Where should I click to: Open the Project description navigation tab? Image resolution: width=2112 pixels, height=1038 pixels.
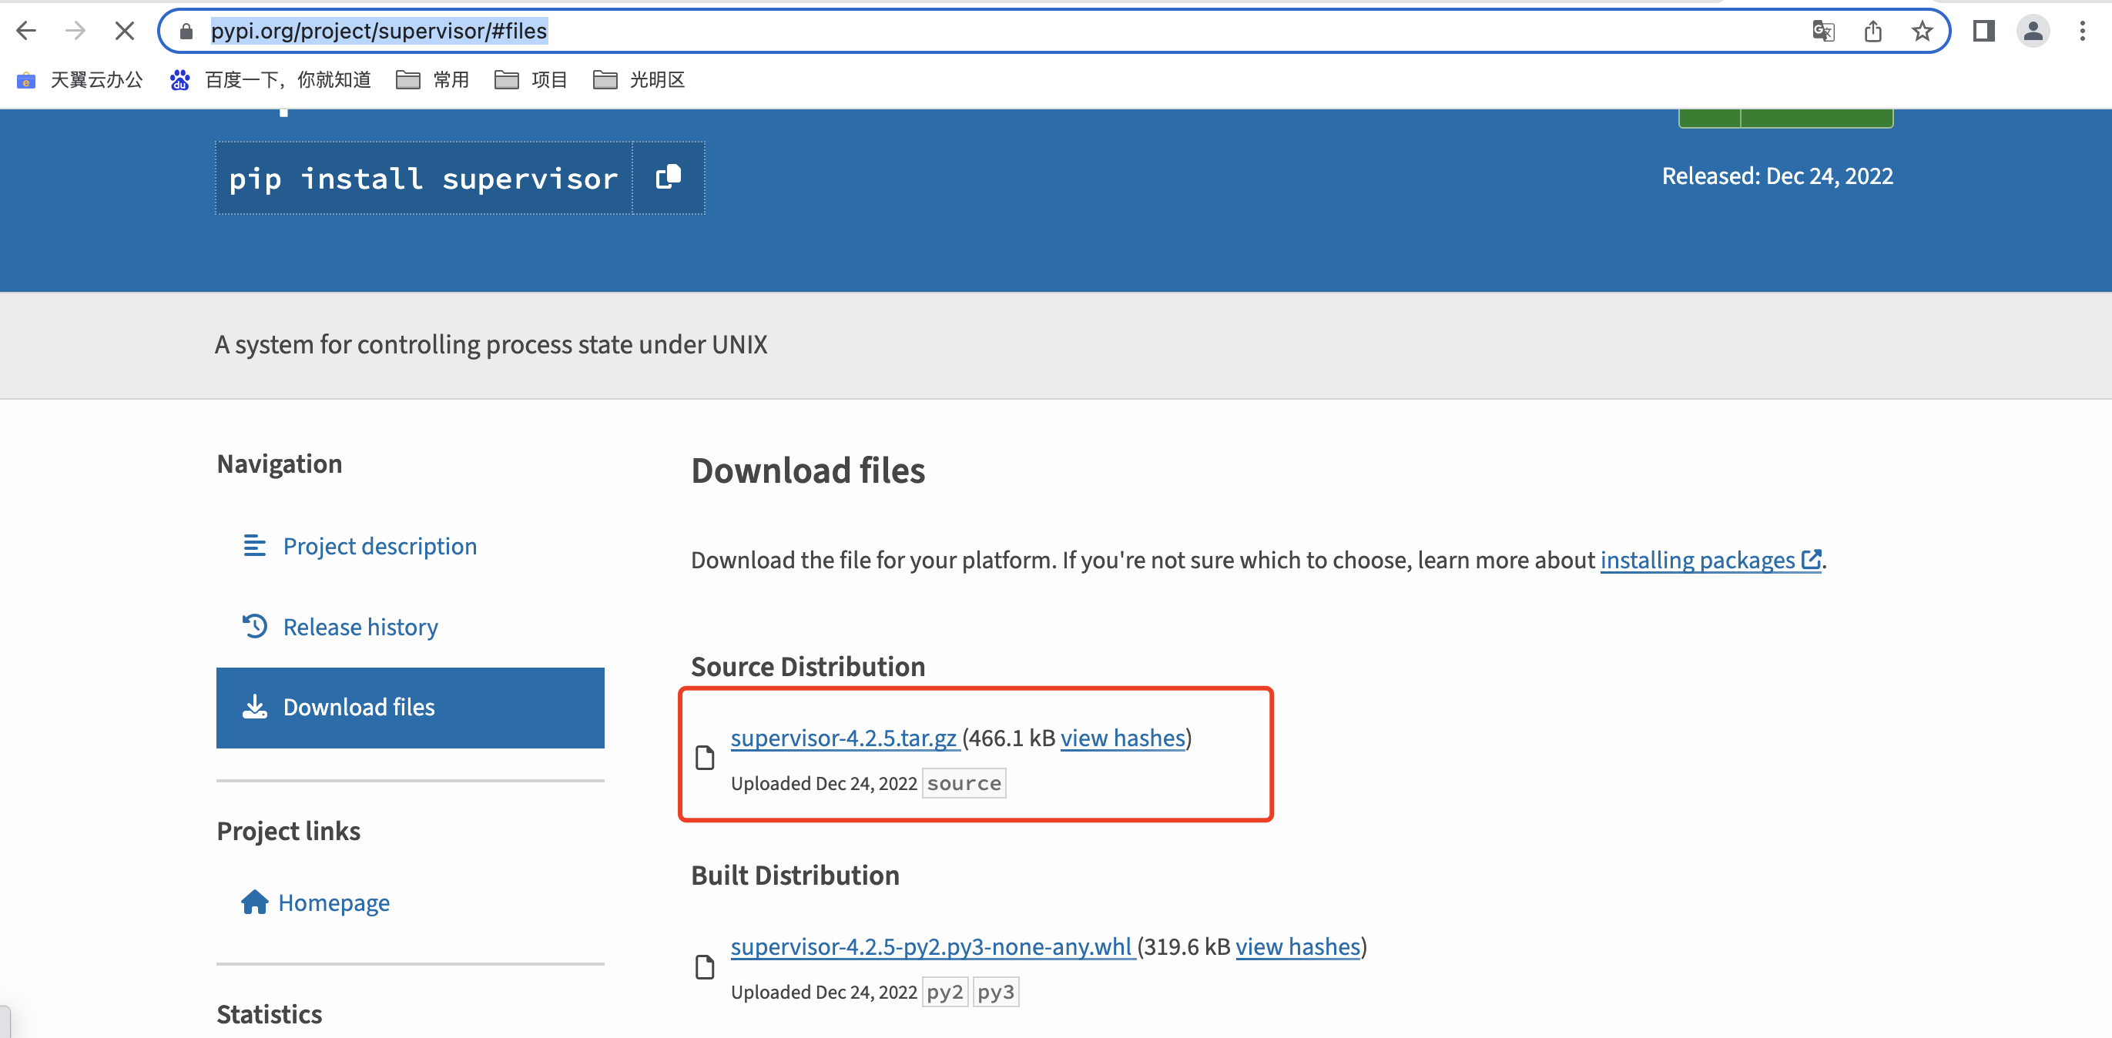coord(380,546)
